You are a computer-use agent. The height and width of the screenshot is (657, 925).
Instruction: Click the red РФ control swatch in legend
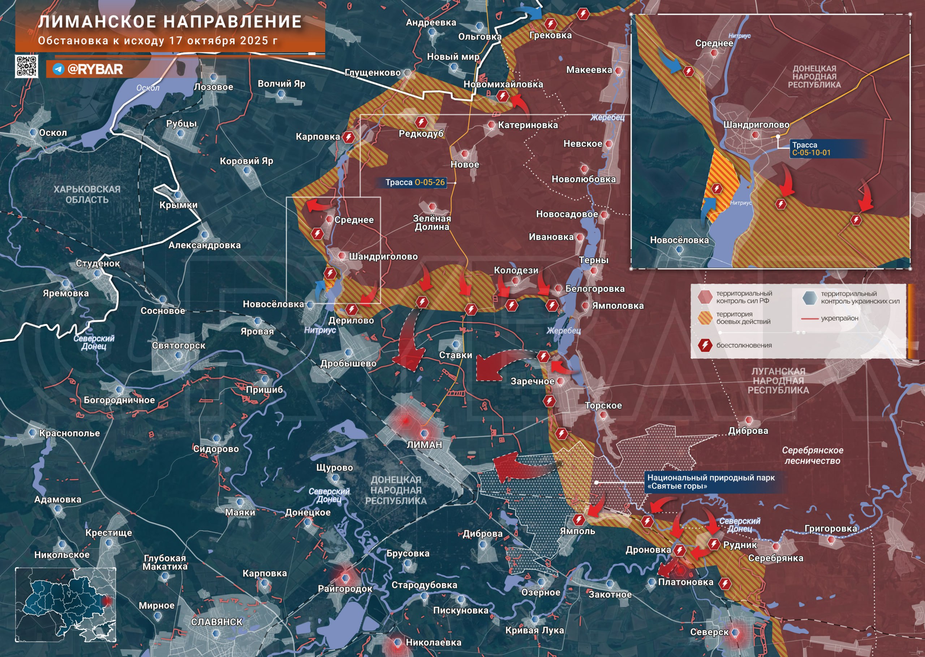click(x=705, y=297)
